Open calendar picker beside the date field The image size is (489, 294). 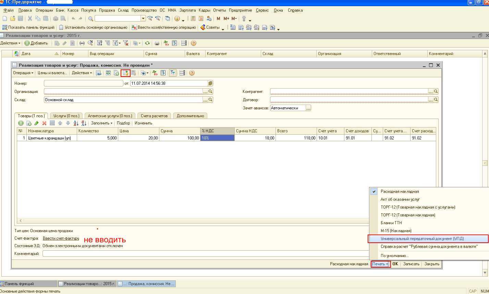[x=210, y=83]
